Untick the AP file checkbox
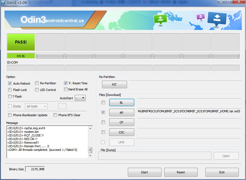The height and width of the screenshot is (180, 246). pyautogui.click(x=103, y=112)
